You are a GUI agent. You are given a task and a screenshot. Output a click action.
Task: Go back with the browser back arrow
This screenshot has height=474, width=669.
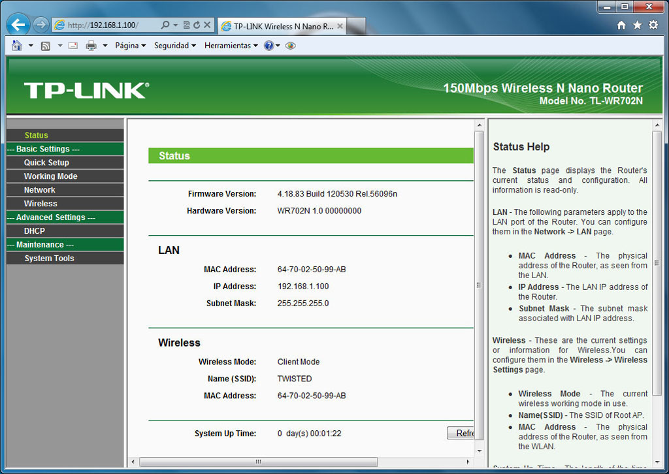tap(18, 25)
